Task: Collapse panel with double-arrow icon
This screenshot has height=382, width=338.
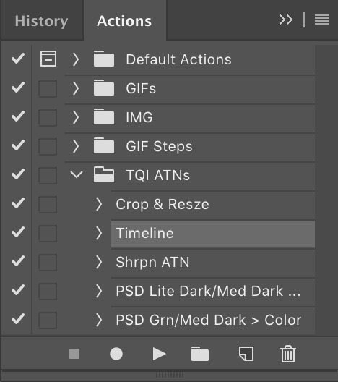Action: (x=286, y=20)
